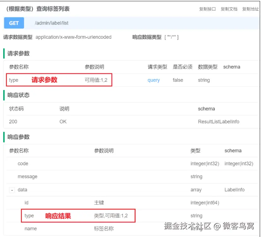Screen dimensions: 261x237
Task: Click the id parameter row name
Action: [27, 203]
